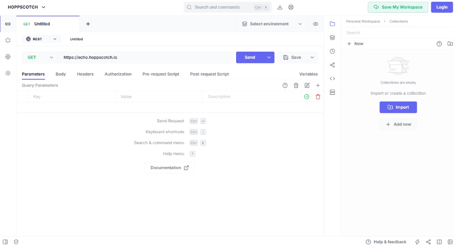Open the GET method dropdown

click(x=40, y=57)
